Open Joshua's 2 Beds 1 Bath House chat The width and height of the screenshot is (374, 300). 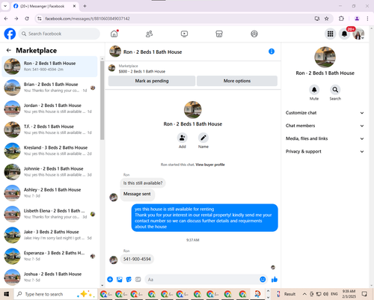pyautogui.click(x=49, y=277)
